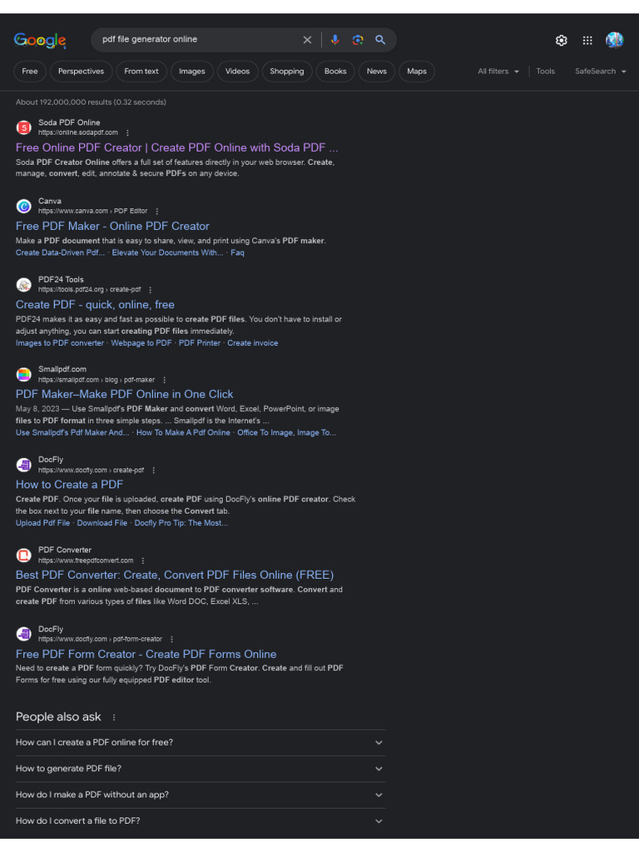Clear the search box text
Viewport: 639px width, 853px height.
pyautogui.click(x=307, y=40)
